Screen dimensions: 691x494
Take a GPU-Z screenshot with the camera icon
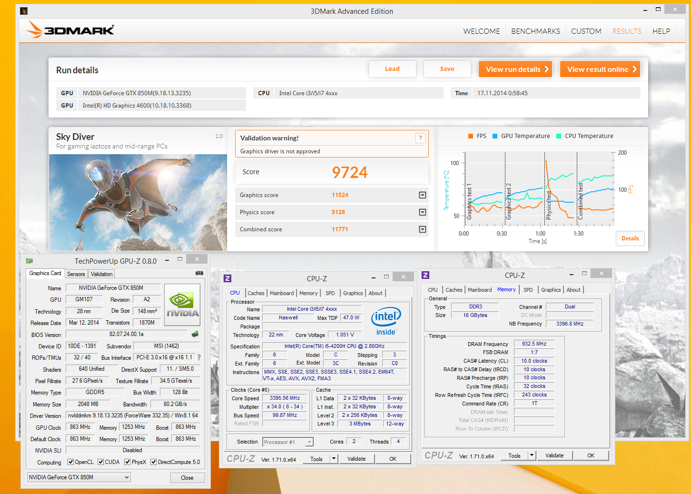pos(199,273)
